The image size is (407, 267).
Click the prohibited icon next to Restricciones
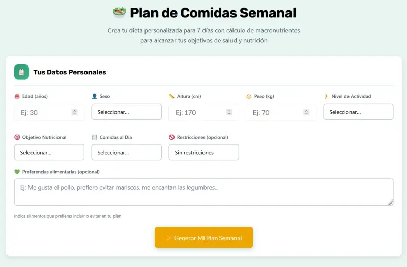point(171,137)
